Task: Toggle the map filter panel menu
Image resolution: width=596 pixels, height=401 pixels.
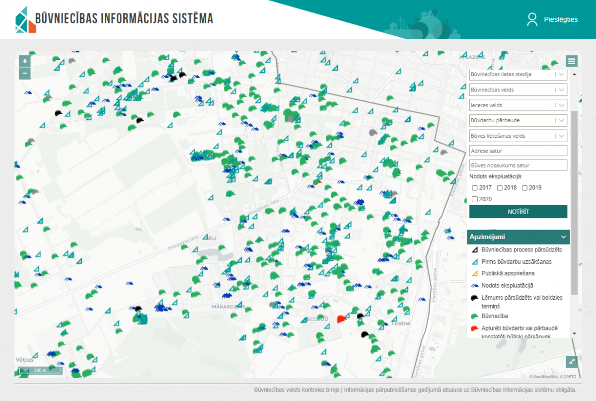Action: [x=572, y=62]
